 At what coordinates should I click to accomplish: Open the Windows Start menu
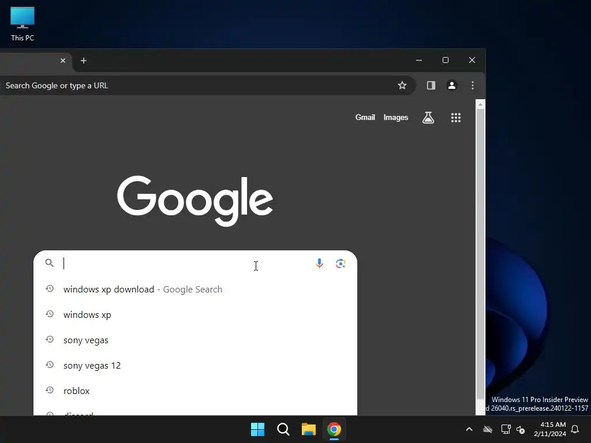258,429
